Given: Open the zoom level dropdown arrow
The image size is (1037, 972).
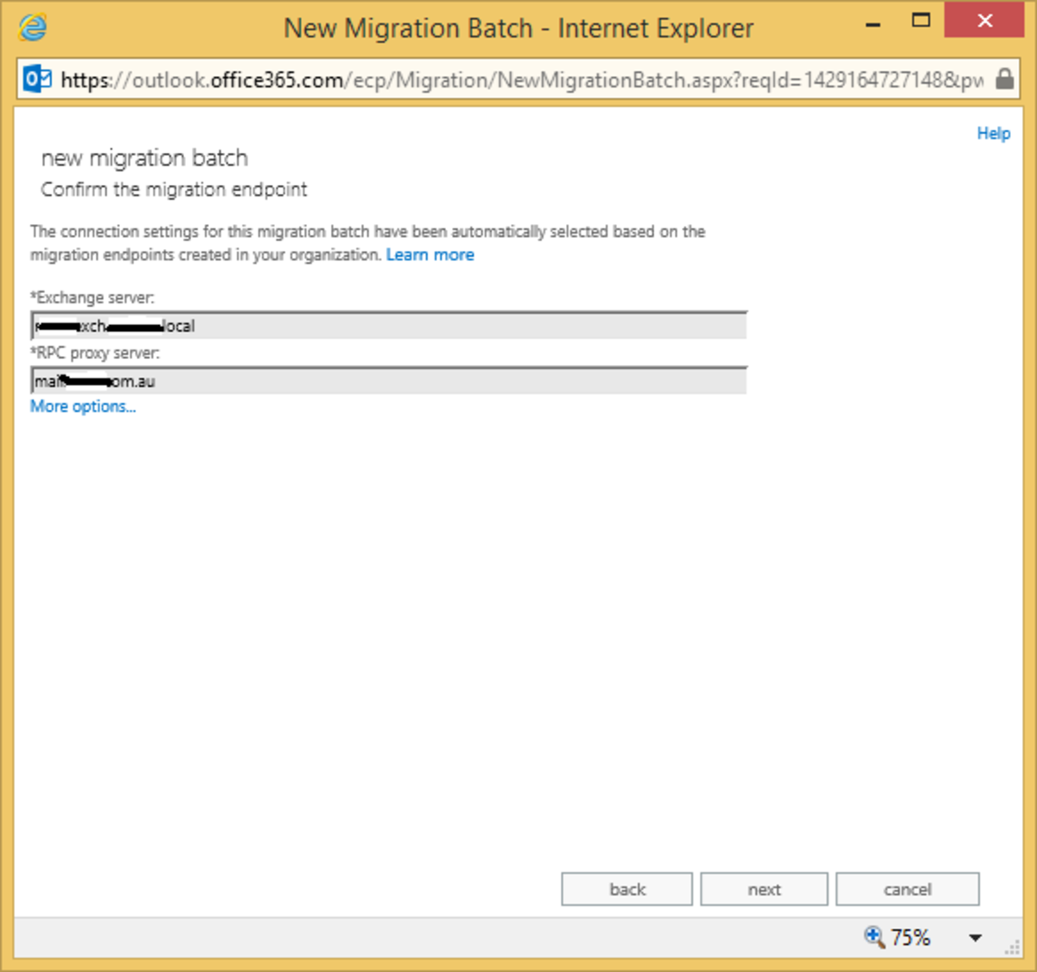Looking at the screenshot, I should [x=975, y=937].
